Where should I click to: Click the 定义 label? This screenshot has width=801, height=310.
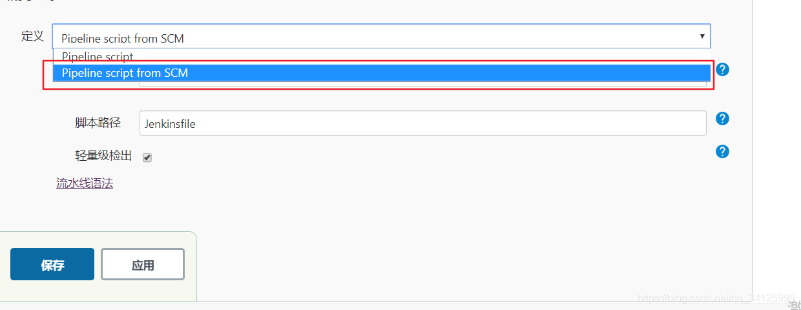tap(32, 36)
